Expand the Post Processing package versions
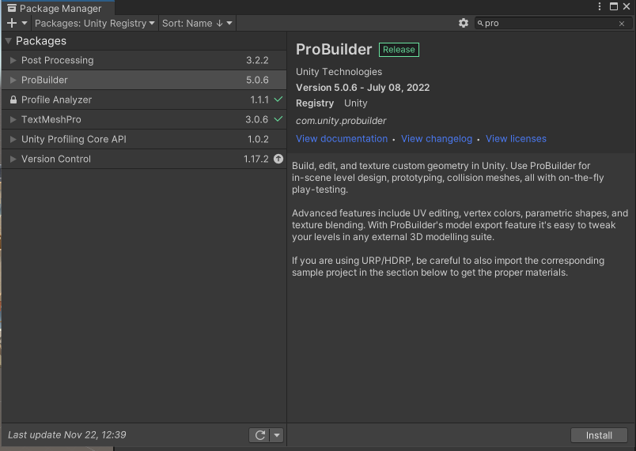 pyautogui.click(x=13, y=61)
